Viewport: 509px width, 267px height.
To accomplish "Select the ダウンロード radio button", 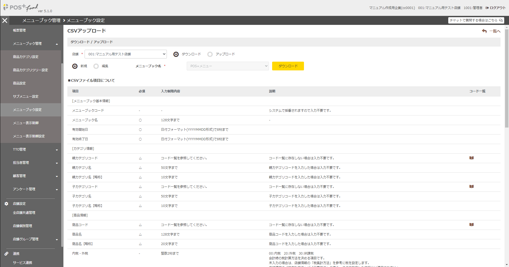I will 176,54.
